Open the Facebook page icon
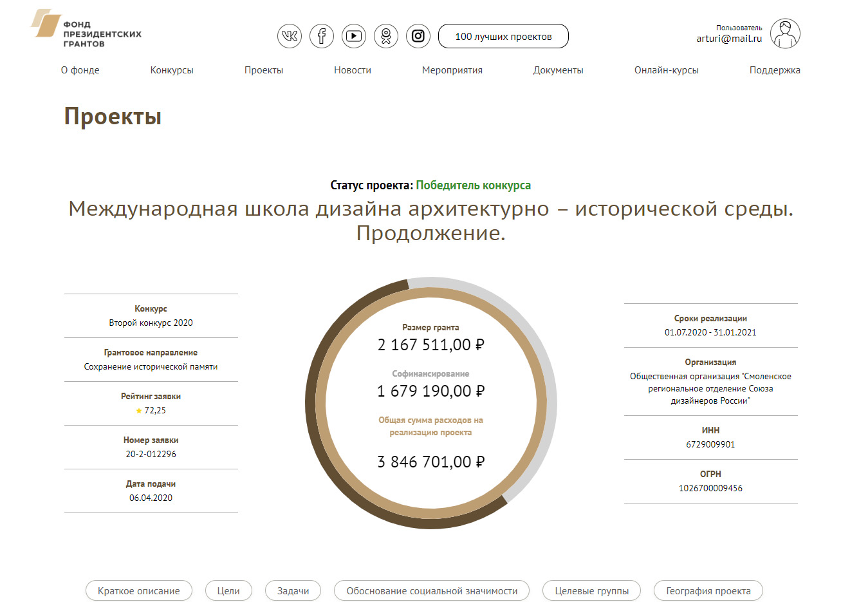The image size is (841, 602). point(322,36)
